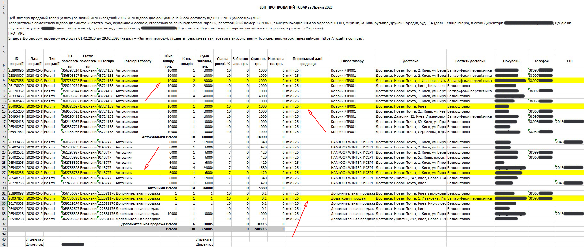Select the "Дополнительная продажа Всього" subtotal label
Image resolution: width=584 pixels, height=247 pixels.
(x=149, y=224)
